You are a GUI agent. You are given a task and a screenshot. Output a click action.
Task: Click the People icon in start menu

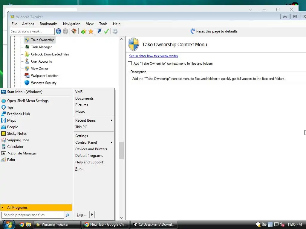(x=4, y=127)
